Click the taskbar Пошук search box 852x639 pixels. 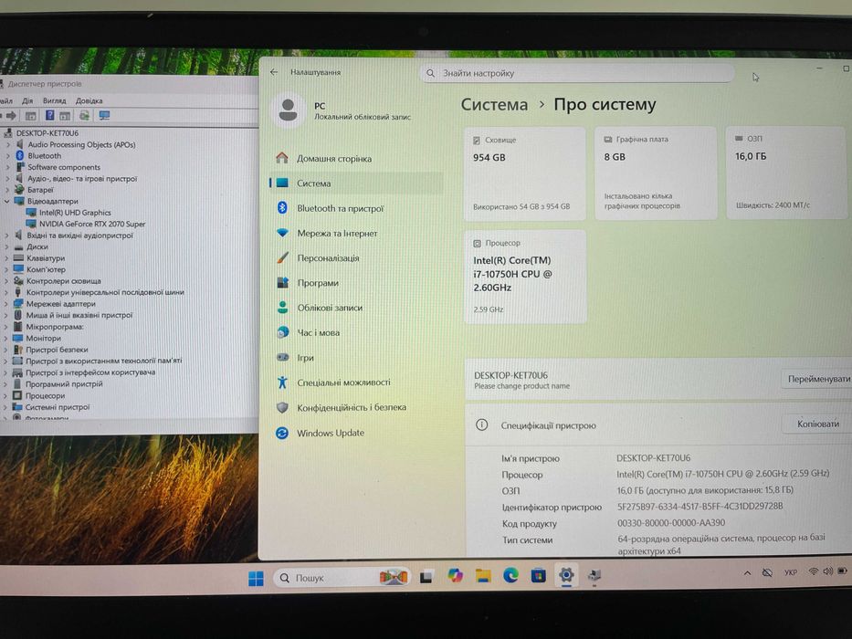click(x=341, y=578)
